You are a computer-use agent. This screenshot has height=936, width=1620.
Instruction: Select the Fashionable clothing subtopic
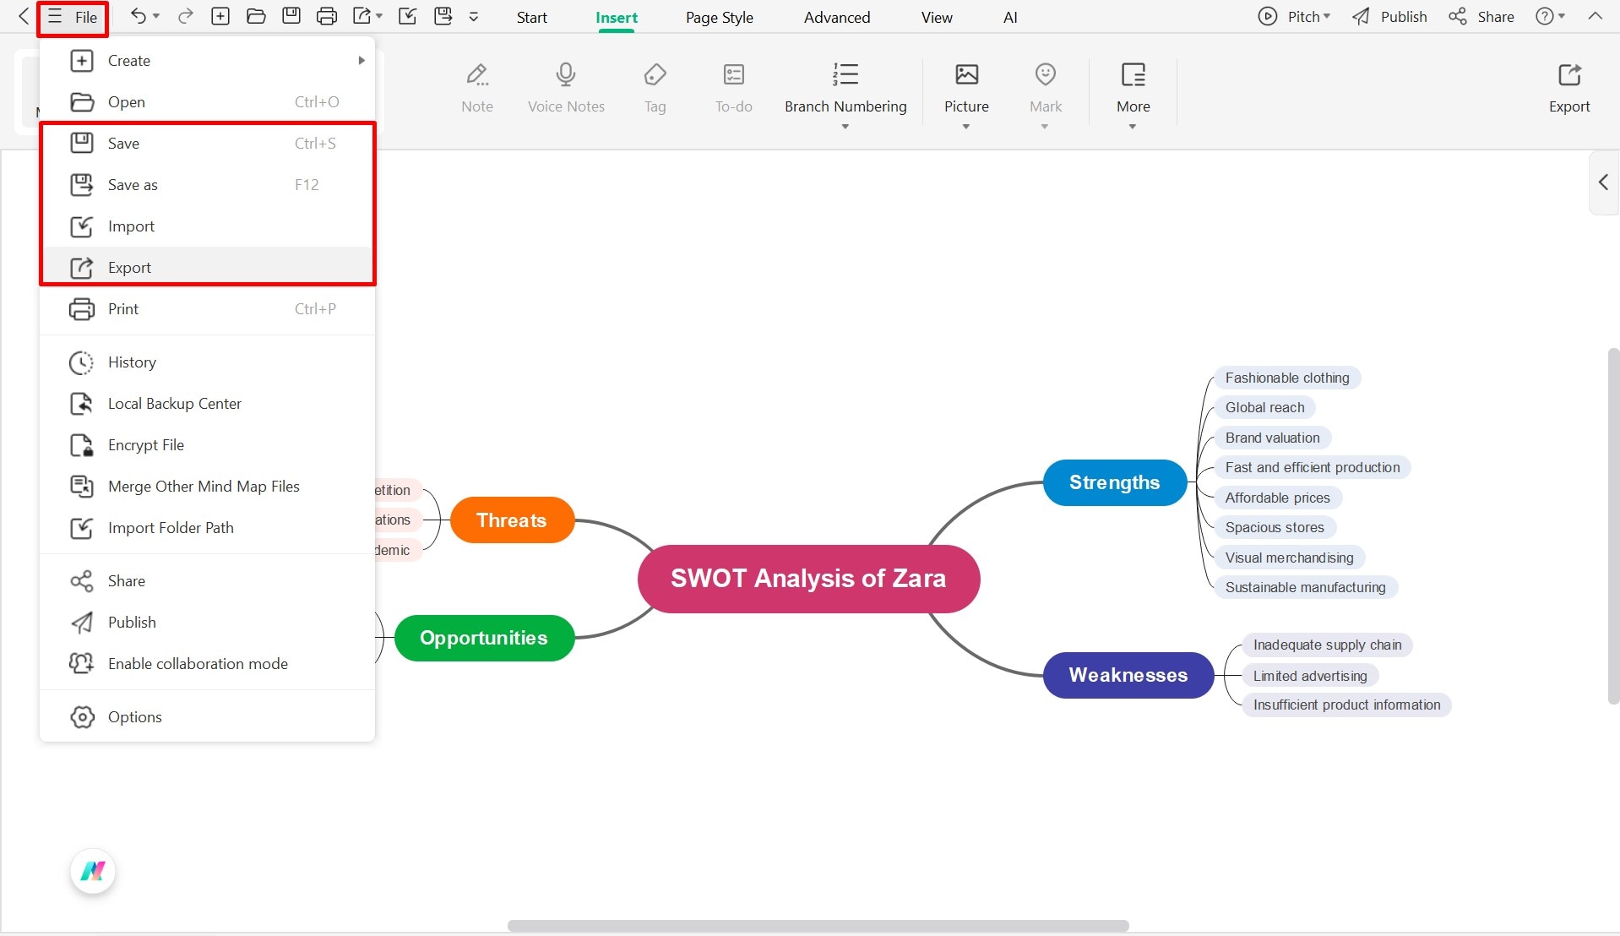(x=1287, y=378)
